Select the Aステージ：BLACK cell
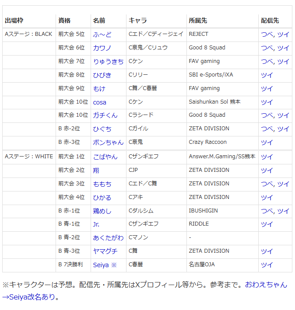The width and height of the screenshot is (295, 310). click(29, 34)
